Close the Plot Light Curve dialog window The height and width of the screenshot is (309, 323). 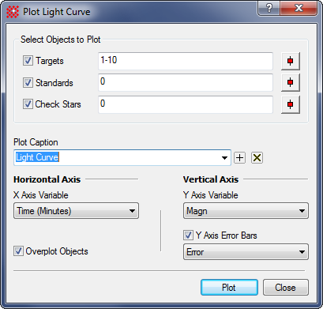[x=299, y=9]
